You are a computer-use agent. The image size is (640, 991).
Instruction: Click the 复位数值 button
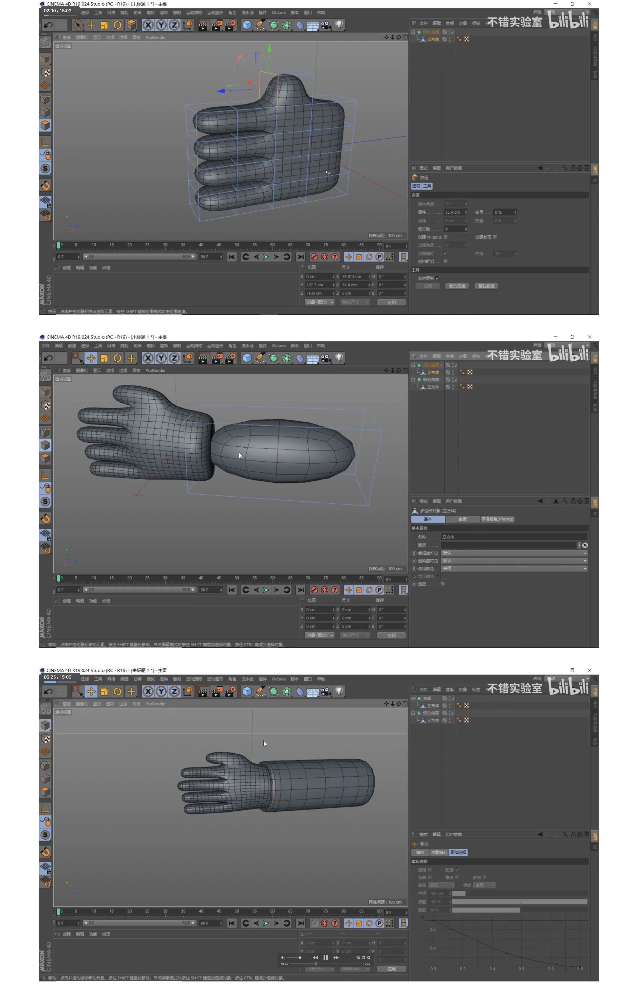[x=486, y=286]
